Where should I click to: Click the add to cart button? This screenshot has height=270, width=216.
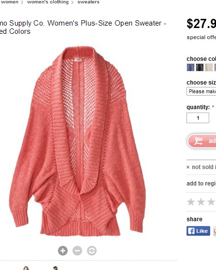202,141
